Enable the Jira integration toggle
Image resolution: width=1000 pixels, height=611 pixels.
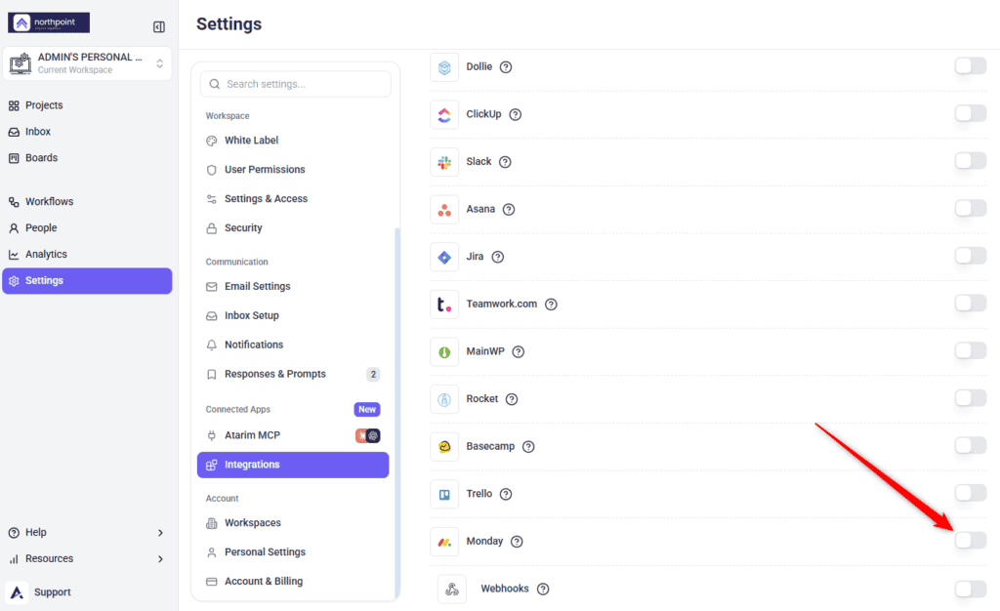(971, 256)
